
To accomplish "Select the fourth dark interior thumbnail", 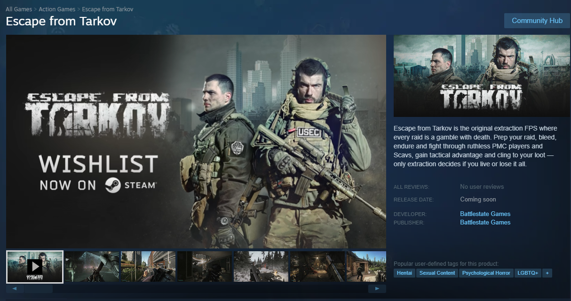I will point(205,267).
